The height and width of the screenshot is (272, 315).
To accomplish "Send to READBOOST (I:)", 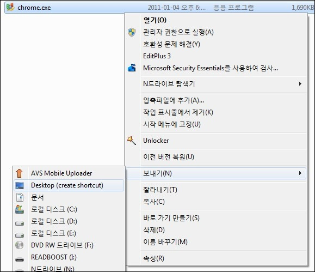I will [69, 257].
